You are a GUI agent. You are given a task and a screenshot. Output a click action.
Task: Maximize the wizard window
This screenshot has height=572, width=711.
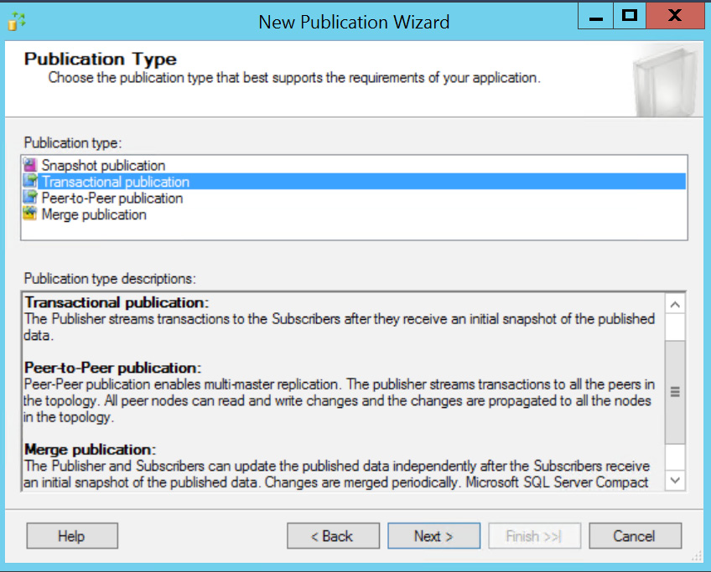click(x=630, y=16)
